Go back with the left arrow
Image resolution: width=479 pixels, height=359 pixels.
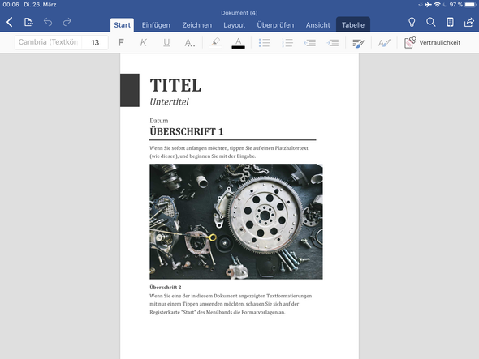tap(10, 22)
